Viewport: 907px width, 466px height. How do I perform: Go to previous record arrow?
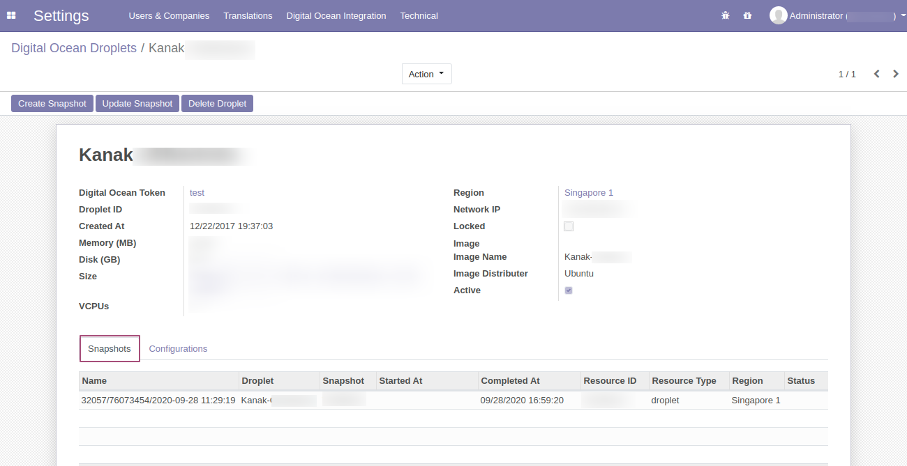pyautogui.click(x=877, y=74)
